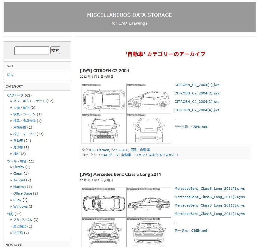Open the Office Suite category
Image resolution: width=258 pixels, height=247 pixels.
[22, 193]
